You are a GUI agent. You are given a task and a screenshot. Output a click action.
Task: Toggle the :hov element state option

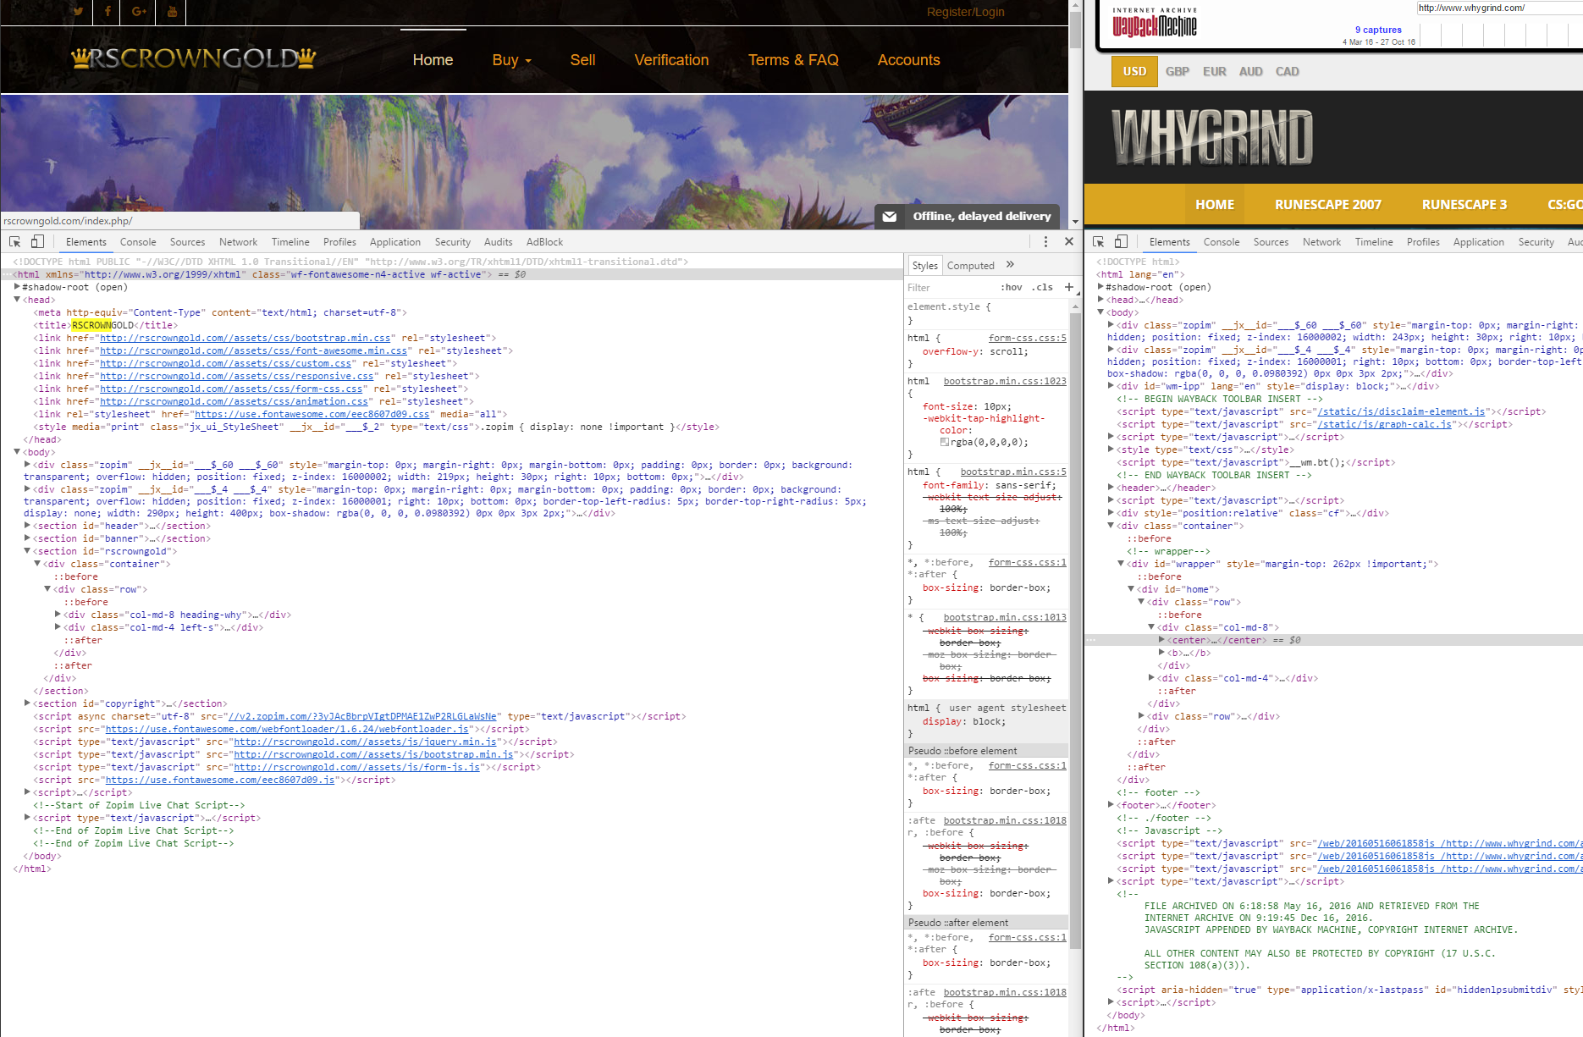tap(1012, 287)
